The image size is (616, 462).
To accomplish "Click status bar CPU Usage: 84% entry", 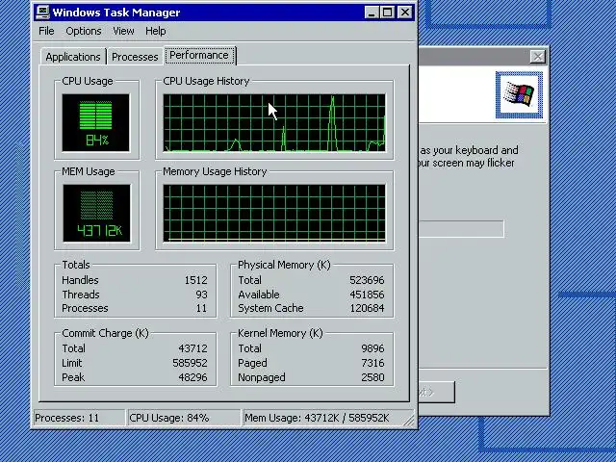I will pyautogui.click(x=184, y=418).
